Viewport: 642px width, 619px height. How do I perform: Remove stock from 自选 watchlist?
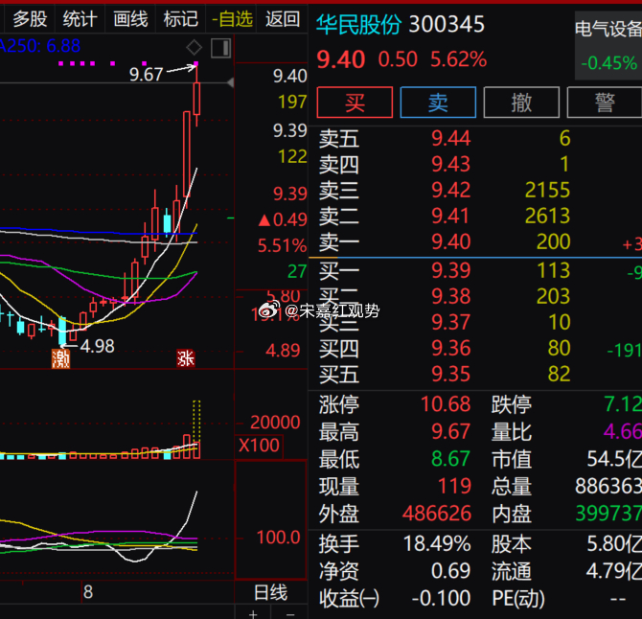point(232,19)
